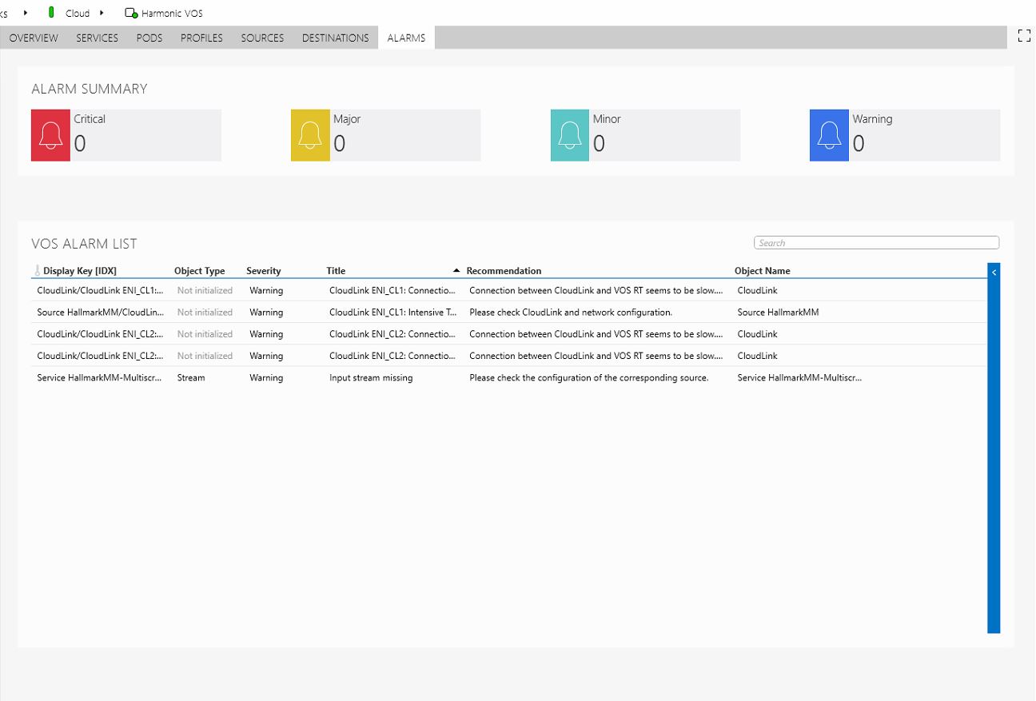The width and height of the screenshot is (1036, 701).
Task: Click the 'Source HallmarkMM' object name cell
Action: 778,313
